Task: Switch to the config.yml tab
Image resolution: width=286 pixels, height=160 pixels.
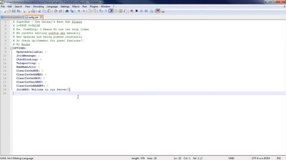Action: point(33,17)
